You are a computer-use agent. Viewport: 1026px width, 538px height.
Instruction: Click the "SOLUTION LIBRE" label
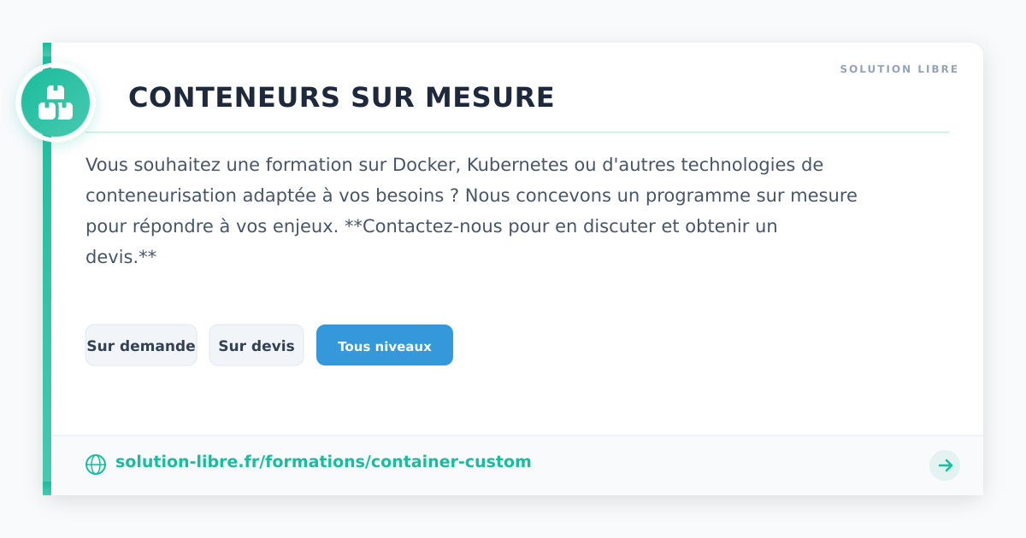(x=899, y=69)
